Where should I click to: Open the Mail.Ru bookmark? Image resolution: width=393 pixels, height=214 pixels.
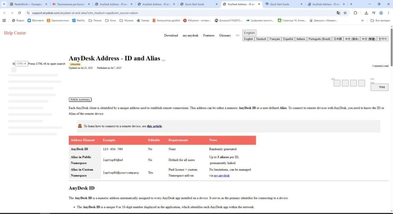coord(79,20)
